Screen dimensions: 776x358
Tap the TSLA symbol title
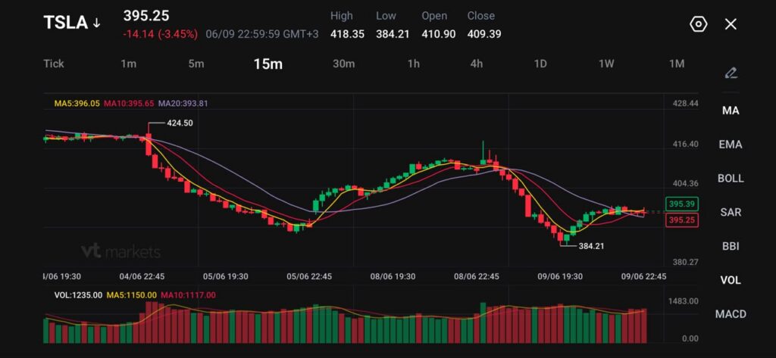click(x=66, y=23)
